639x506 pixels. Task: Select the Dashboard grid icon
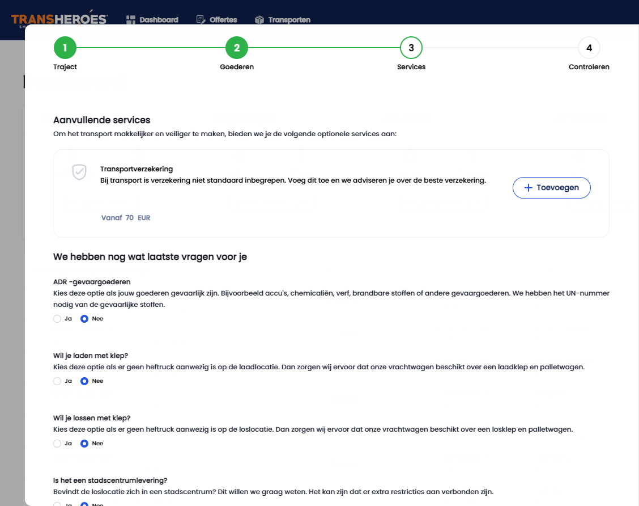click(129, 19)
